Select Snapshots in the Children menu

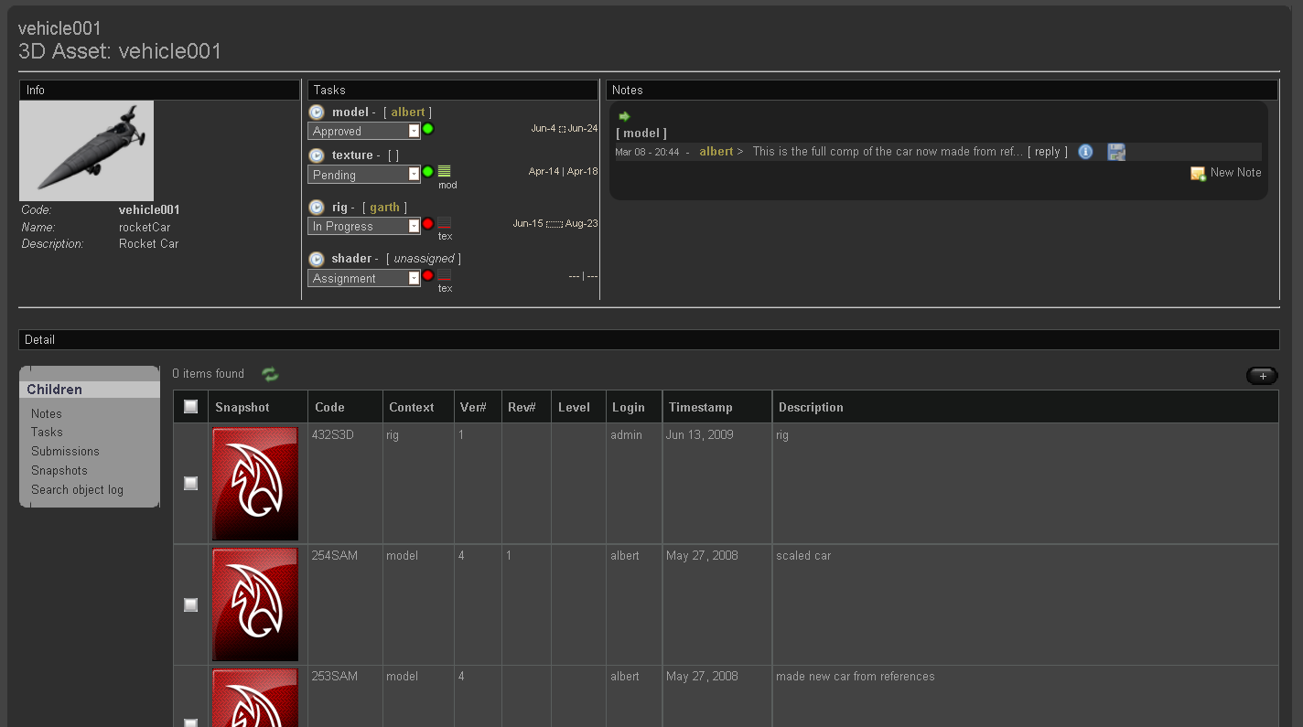pos(59,471)
